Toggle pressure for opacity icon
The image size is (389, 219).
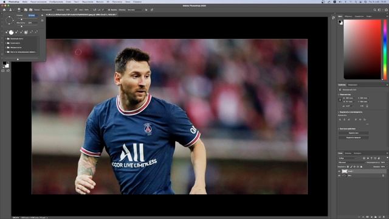click(x=75, y=10)
